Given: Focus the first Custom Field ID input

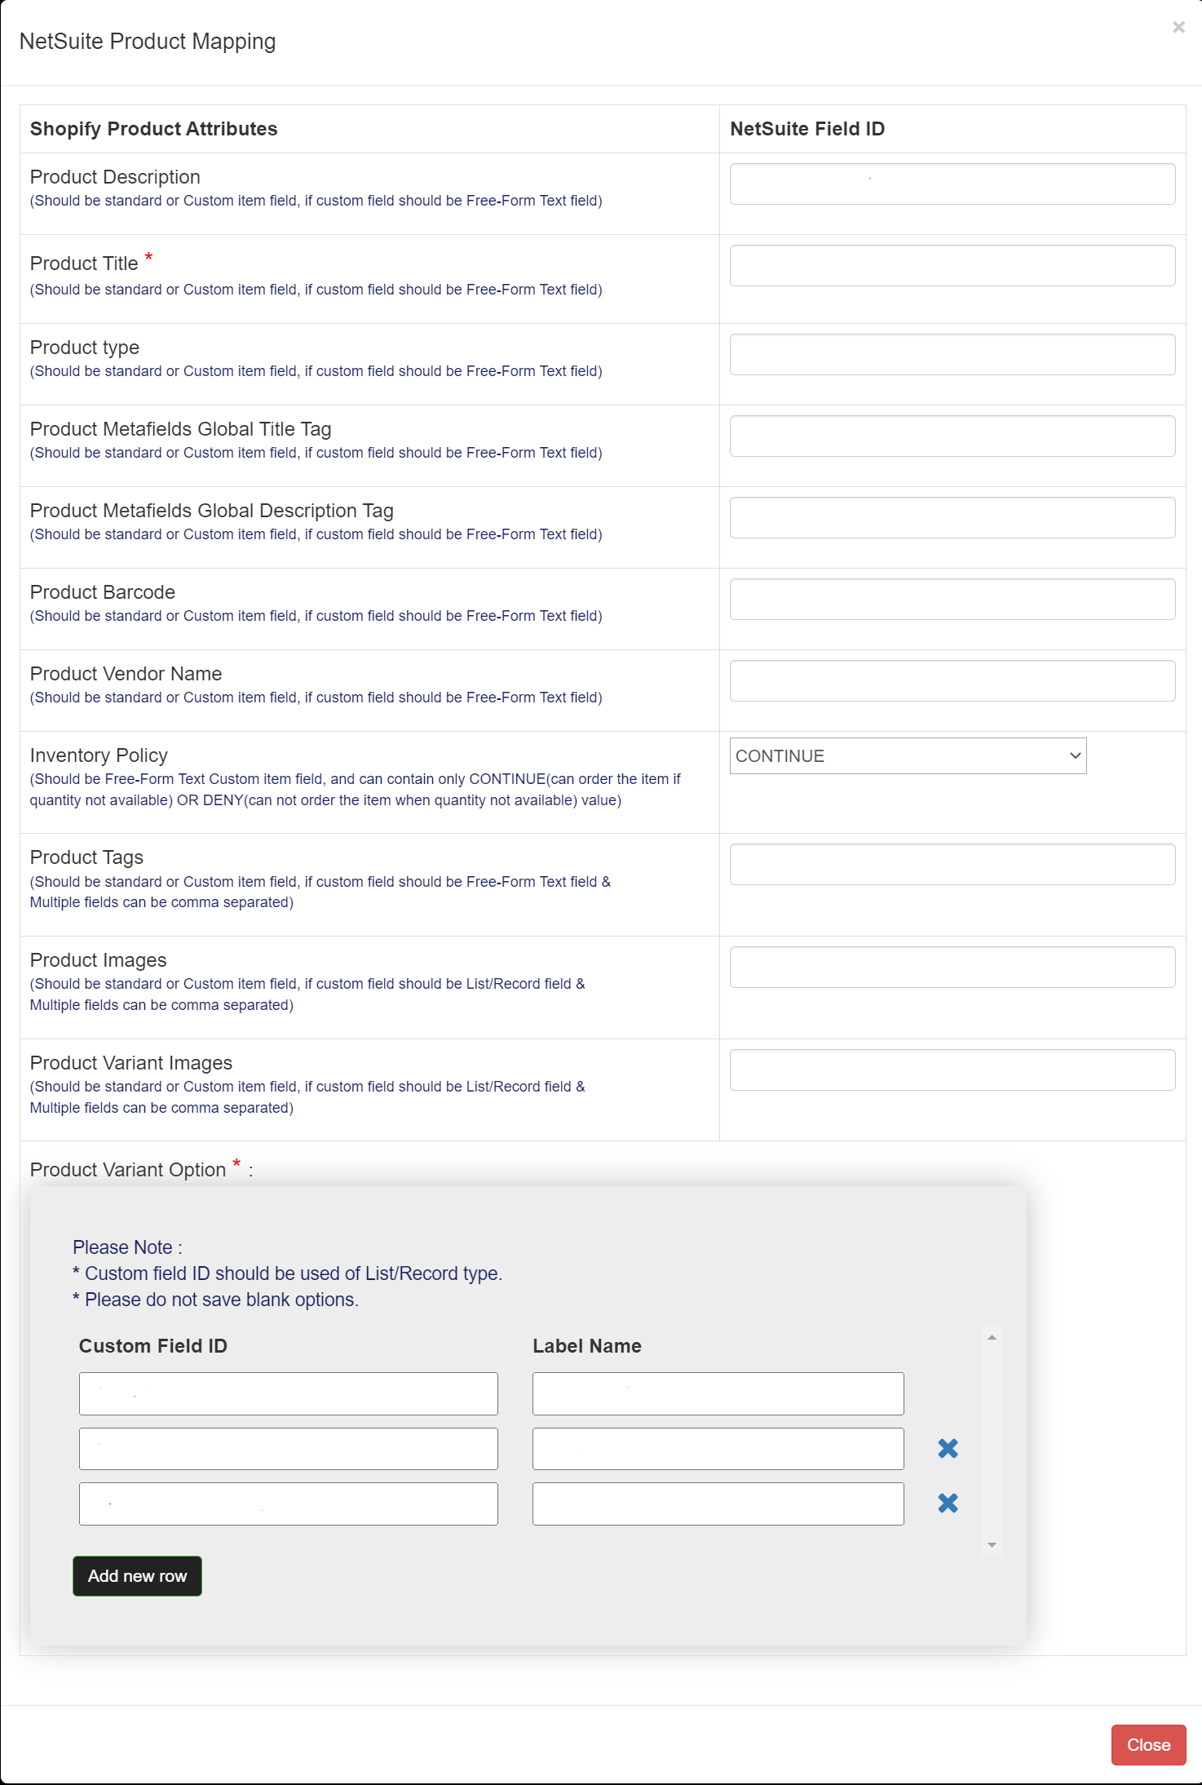Looking at the screenshot, I should coord(288,1393).
